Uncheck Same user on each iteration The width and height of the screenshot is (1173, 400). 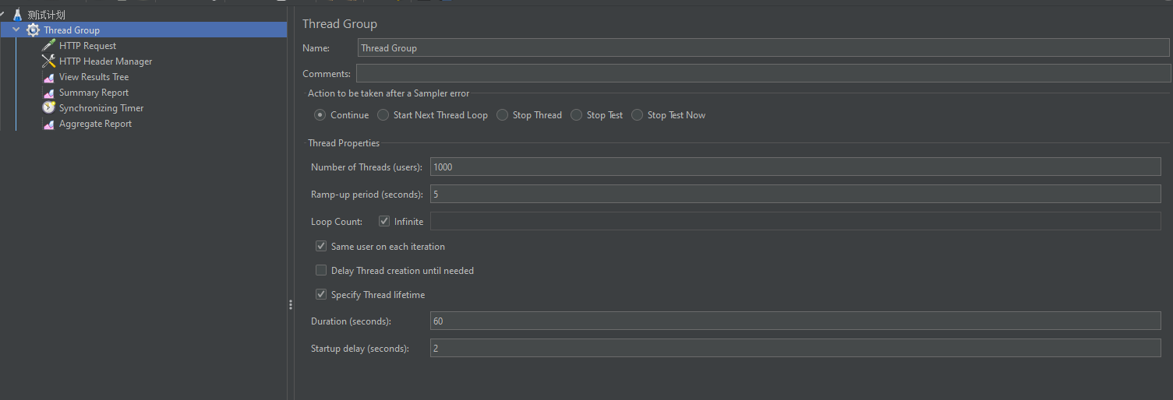(321, 247)
